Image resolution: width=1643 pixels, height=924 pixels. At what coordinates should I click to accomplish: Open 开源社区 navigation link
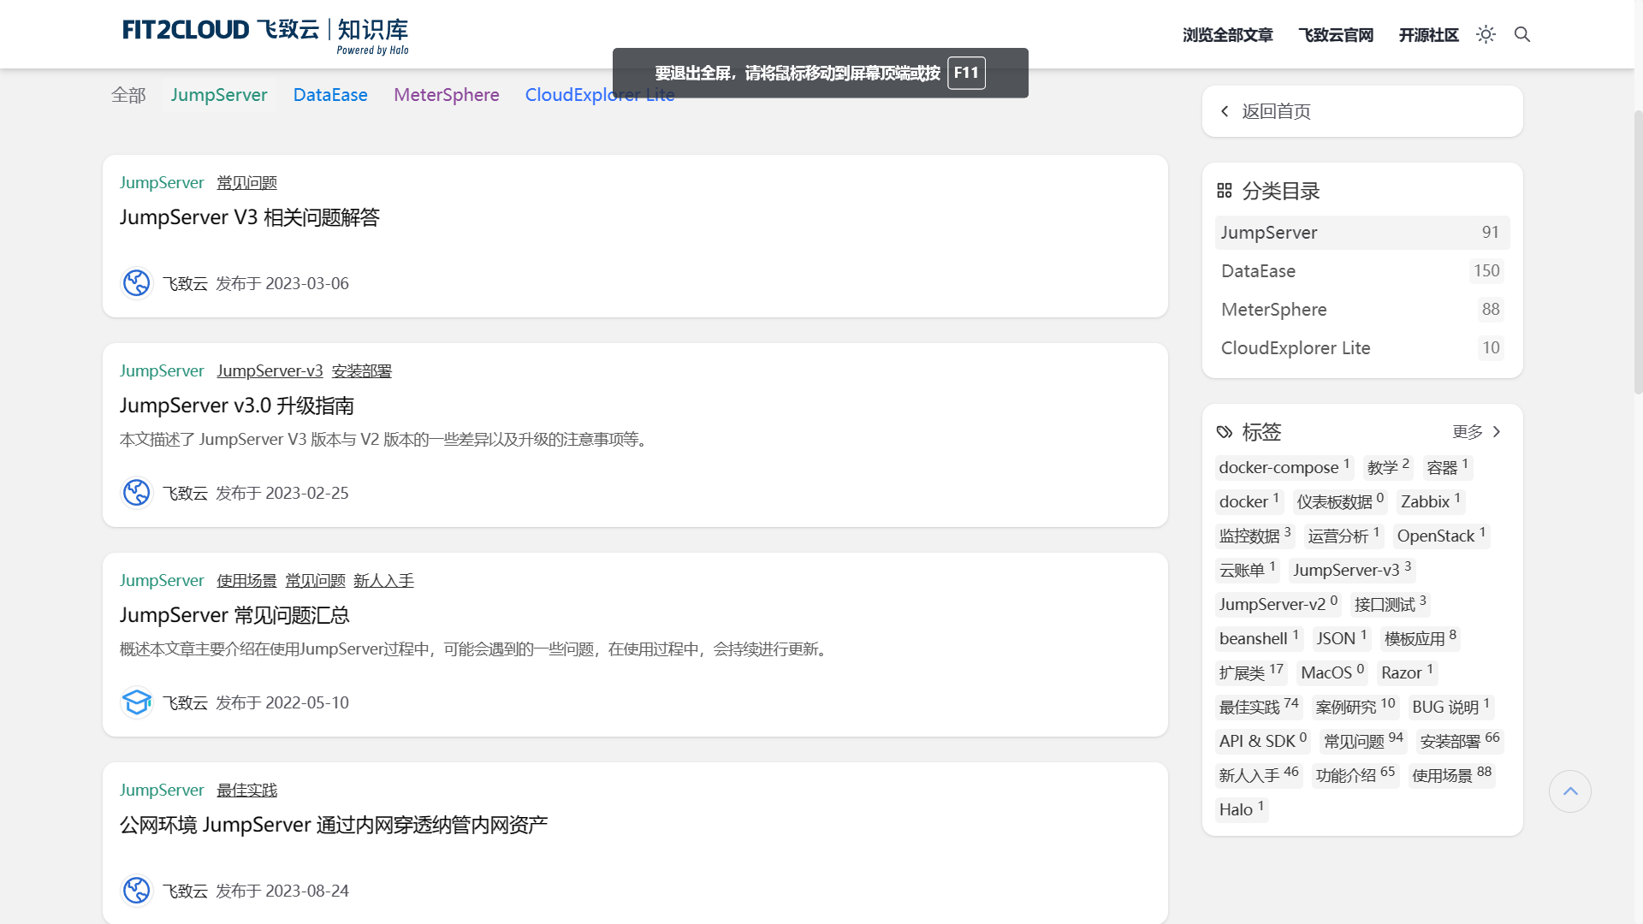click(x=1428, y=35)
